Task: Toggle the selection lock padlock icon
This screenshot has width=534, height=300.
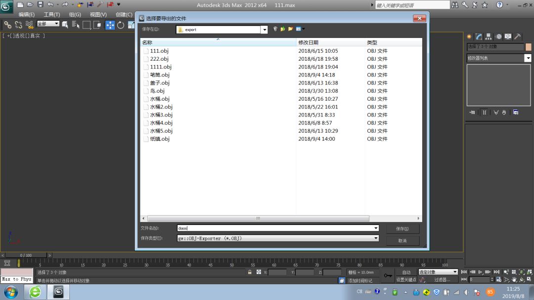Action: (250, 272)
